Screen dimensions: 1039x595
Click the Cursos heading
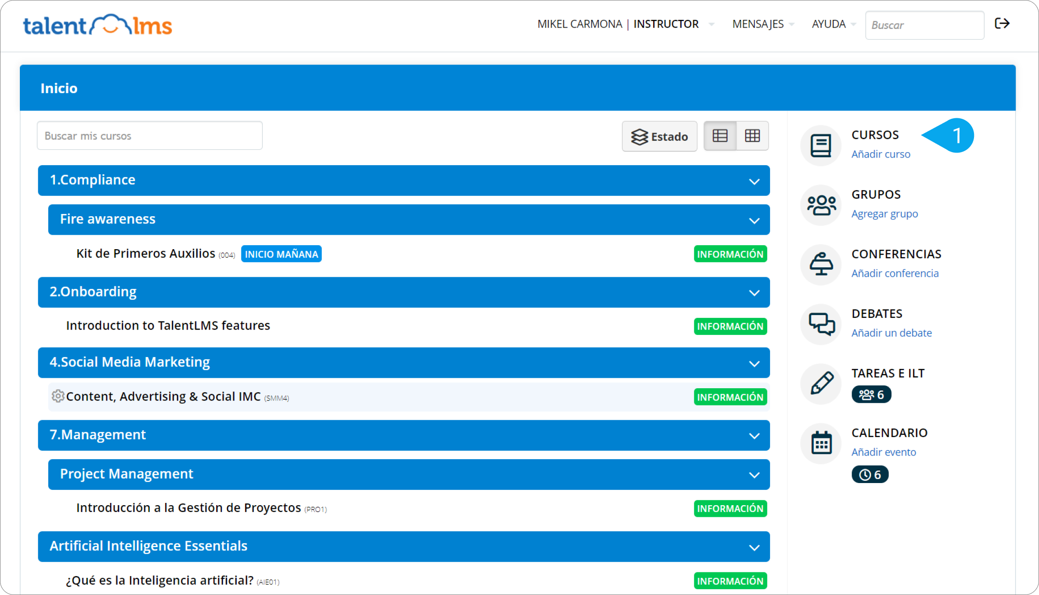click(x=875, y=135)
